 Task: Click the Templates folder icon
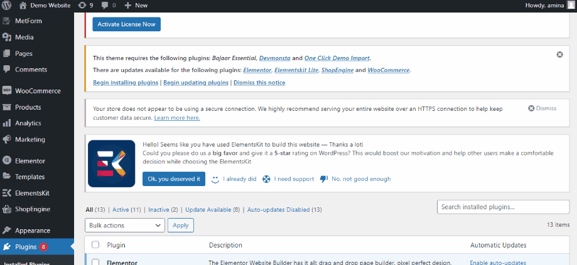click(6, 177)
